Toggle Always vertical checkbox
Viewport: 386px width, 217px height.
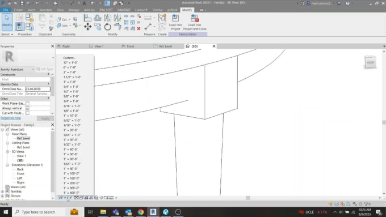[28, 108]
